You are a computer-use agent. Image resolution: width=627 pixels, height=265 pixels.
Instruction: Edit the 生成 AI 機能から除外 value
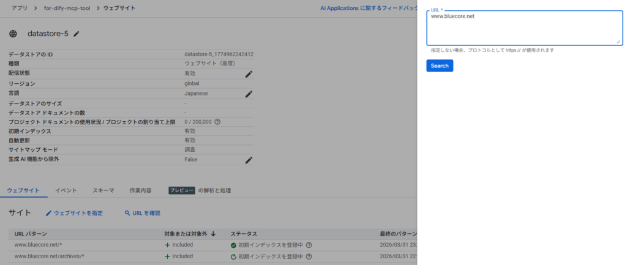click(x=249, y=160)
